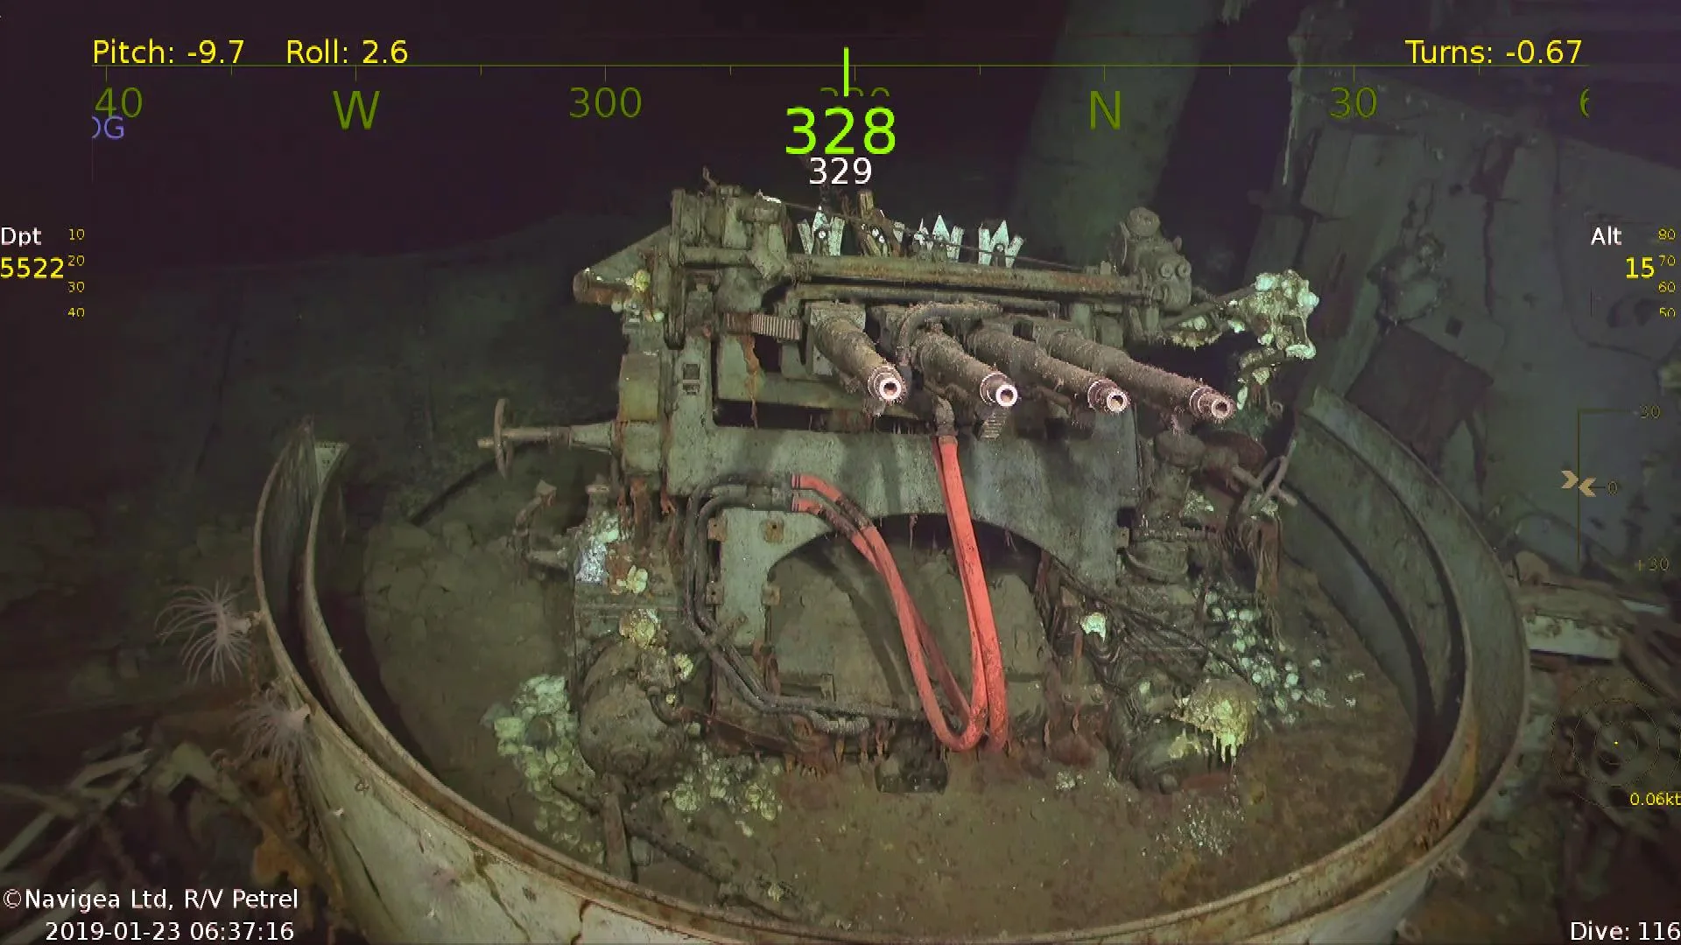This screenshot has width=1681, height=945.
Task: Click the Turns: -0.67 readout
Action: click(x=1494, y=52)
